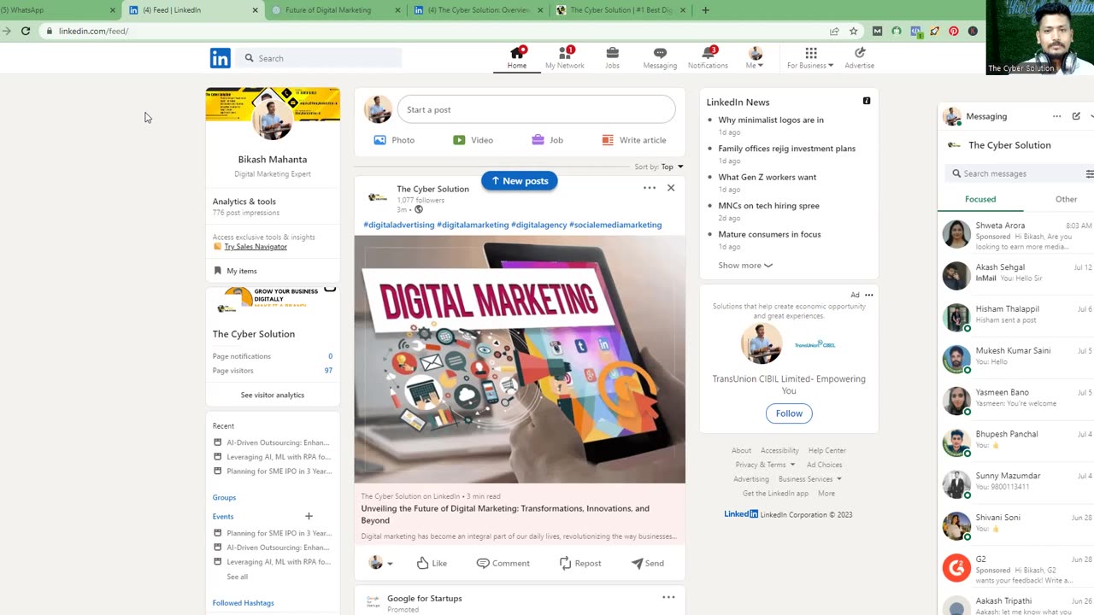
Task: Click the Start a post field
Action: click(536, 109)
